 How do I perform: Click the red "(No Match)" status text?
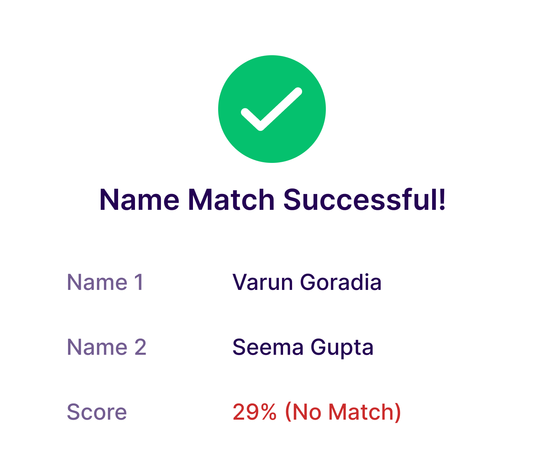point(343,412)
